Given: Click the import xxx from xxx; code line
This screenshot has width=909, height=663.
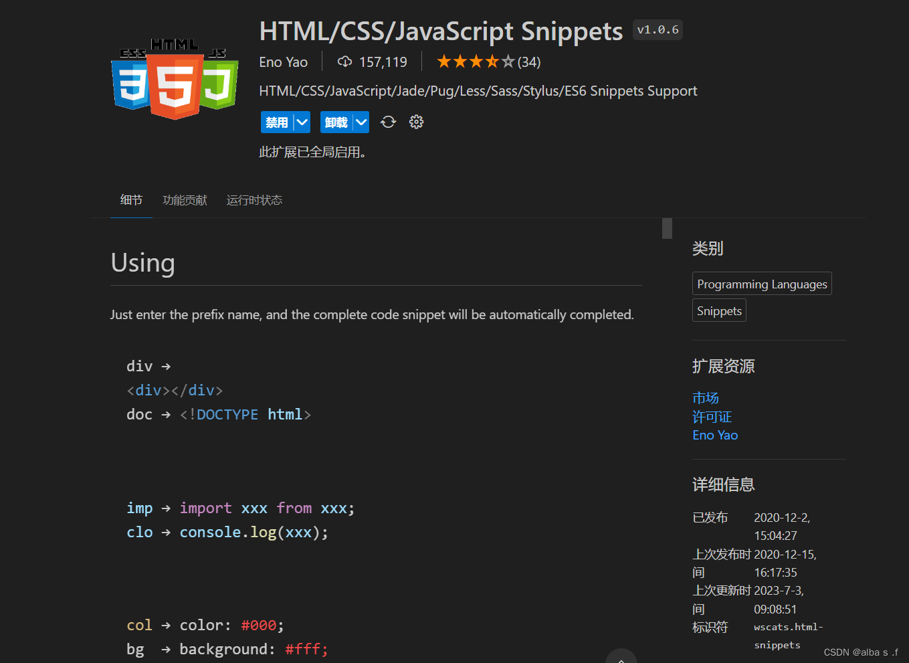Looking at the screenshot, I should (x=267, y=508).
